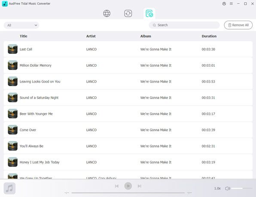Viewport: 256px width, 197px height.
Task: Select the Last Call album thumbnail
Action: (x=12, y=49)
